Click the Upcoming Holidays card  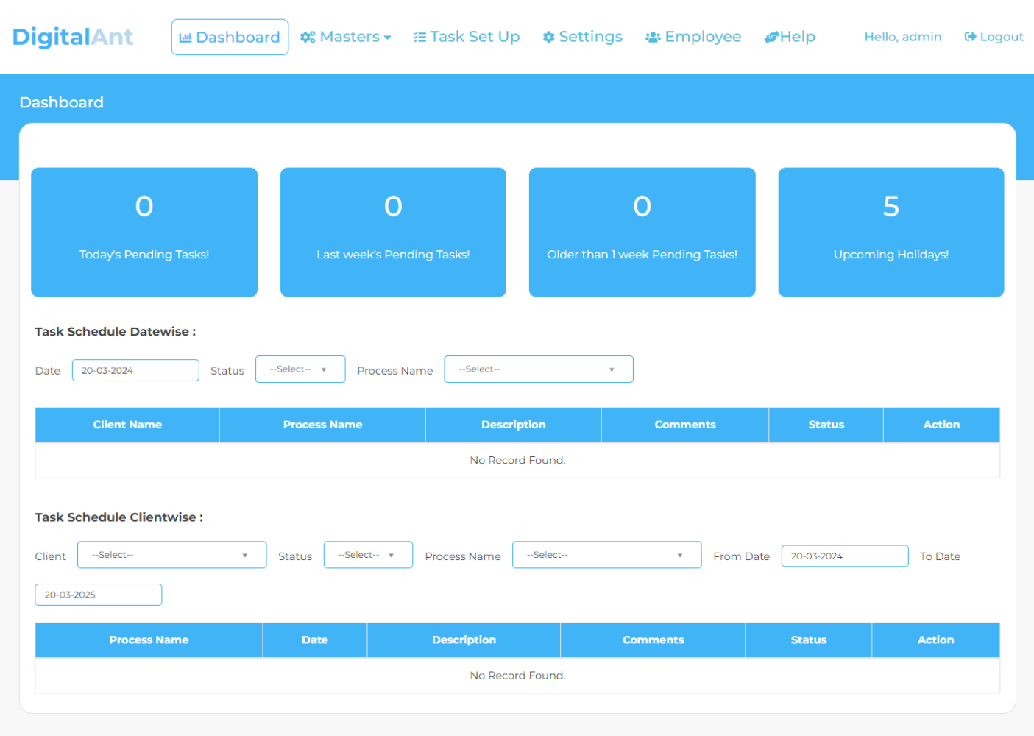coord(890,232)
